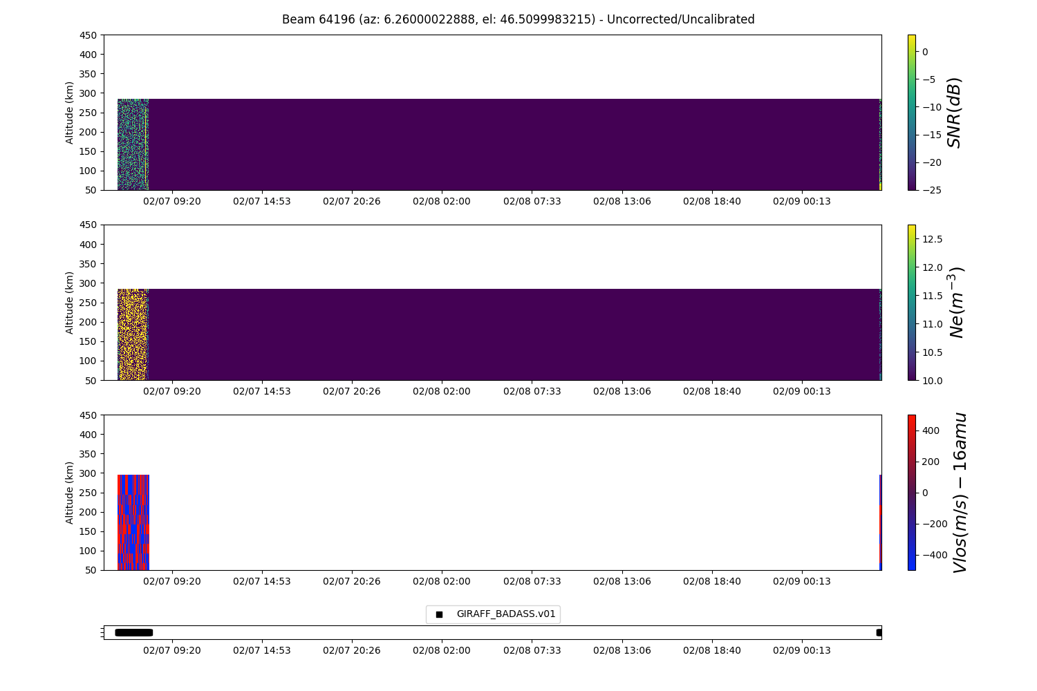The height and width of the screenshot is (691, 1037).
Task: Click the SNR color scale bar
Action: click(911, 112)
